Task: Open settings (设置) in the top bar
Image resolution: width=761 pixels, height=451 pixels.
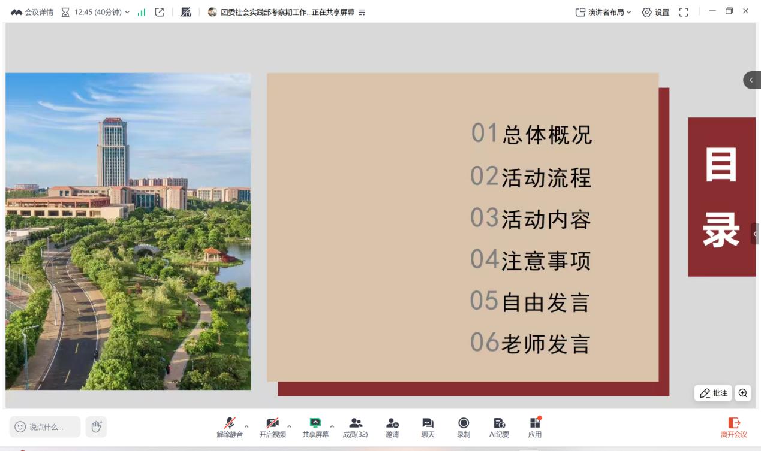Action: (x=655, y=12)
